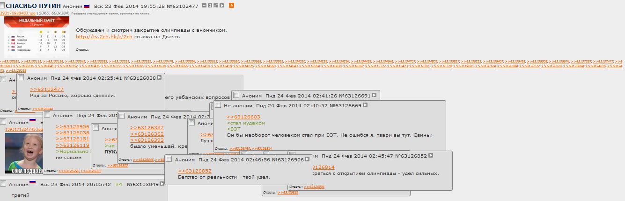
Task: Tick the checkbox of the СПАСИБО ПУТИН post
Action: (2, 5)
